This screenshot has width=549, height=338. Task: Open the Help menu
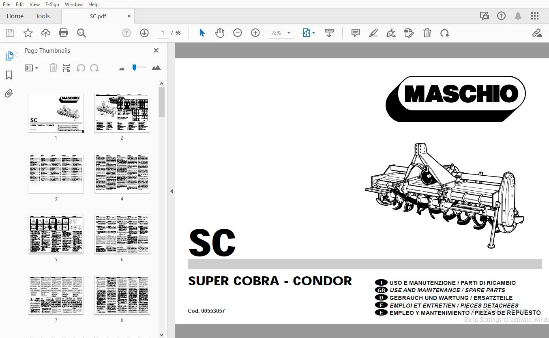[93, 4]
